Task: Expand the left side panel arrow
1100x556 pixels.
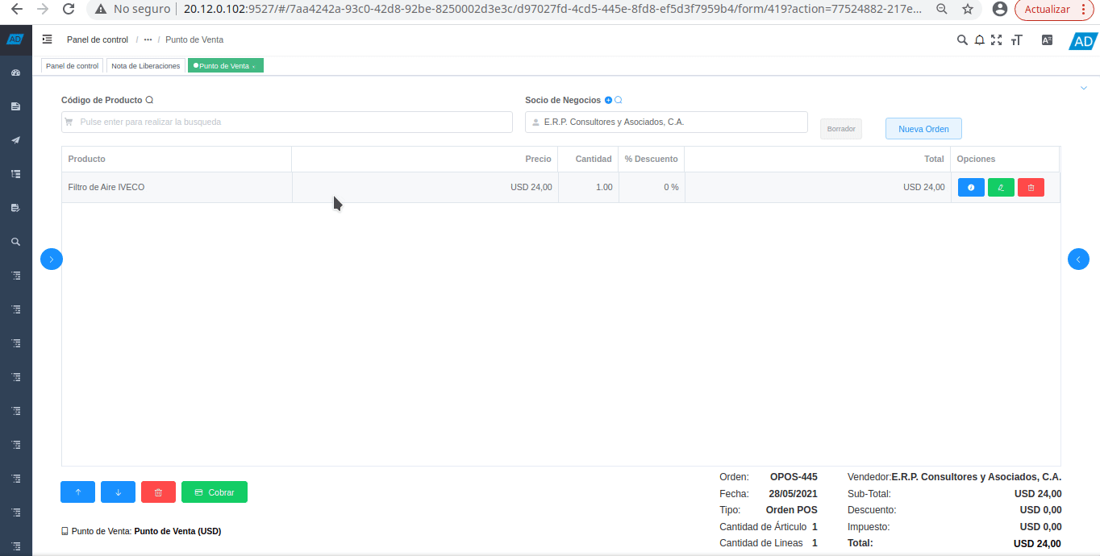Action: click(52, 259)
